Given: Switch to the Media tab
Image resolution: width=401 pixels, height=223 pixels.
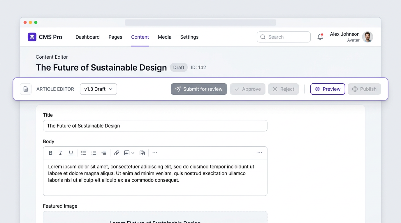Looking at the screenshot, I should (x=165, y=37).
